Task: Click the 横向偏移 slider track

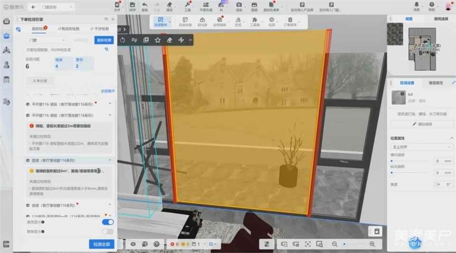Action: [x=408, y=161]
